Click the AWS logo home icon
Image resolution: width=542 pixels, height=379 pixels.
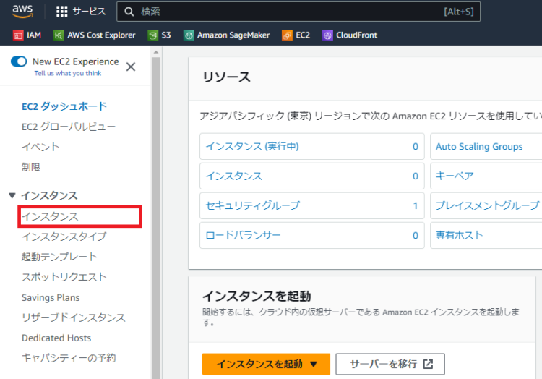(x=23, y=11)
